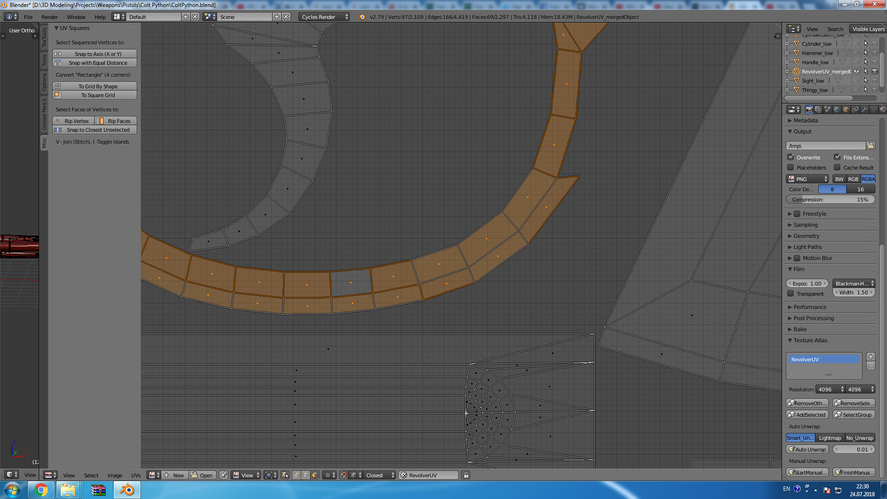This screenshot has width=887, height=499.
Task: Open the Cycles Render engine dropdown
Action: (x=324, y=17)
